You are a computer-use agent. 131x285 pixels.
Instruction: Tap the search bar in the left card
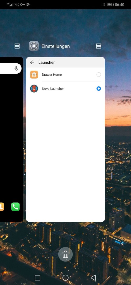point(11,69)
